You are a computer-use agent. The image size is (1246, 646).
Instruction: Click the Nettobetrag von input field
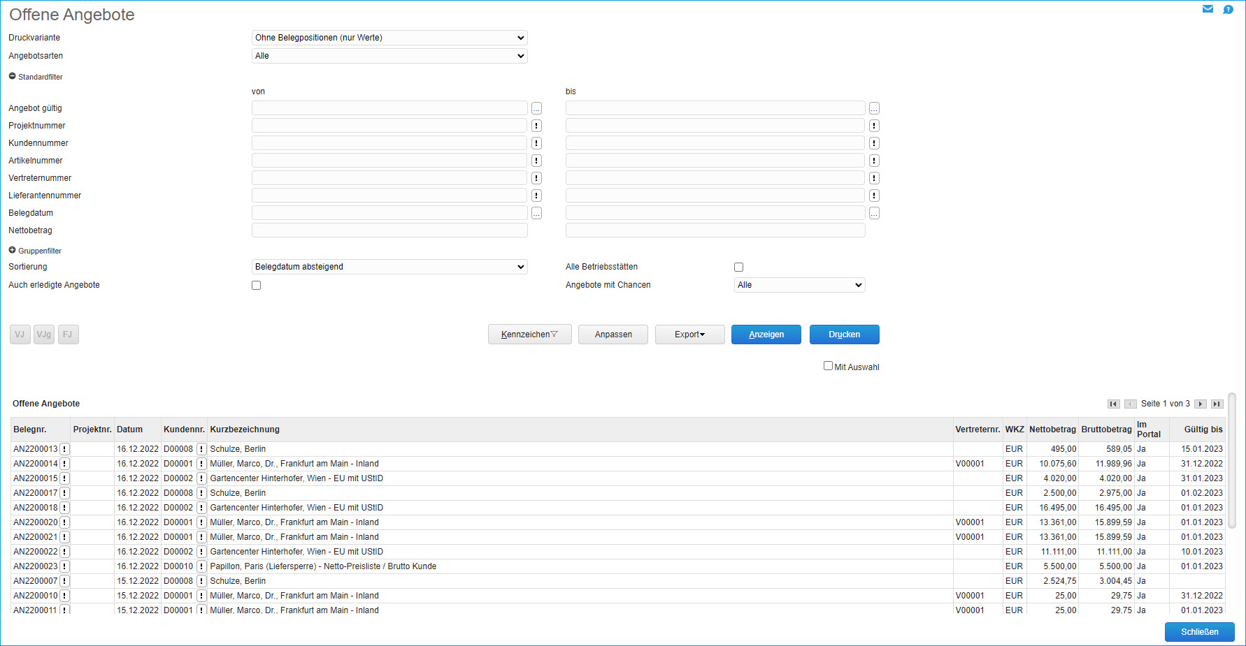pyautogui.click(x=389, y=230)
